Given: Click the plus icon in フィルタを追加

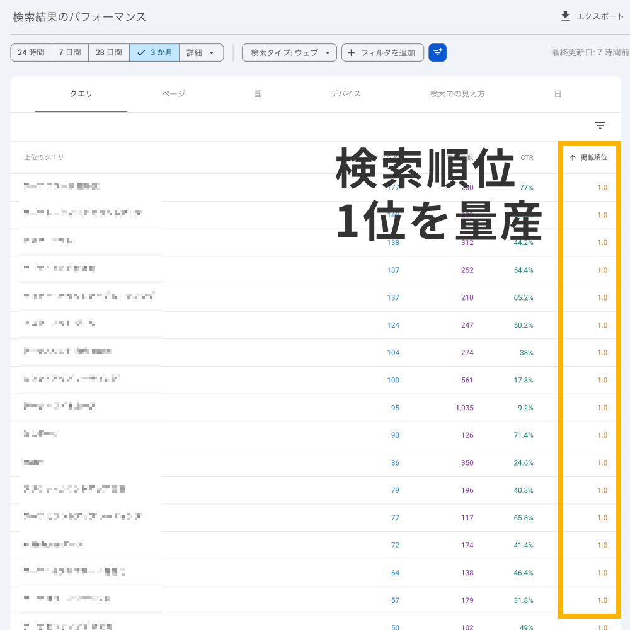Looking at the screenshot, I should [351, 53].
